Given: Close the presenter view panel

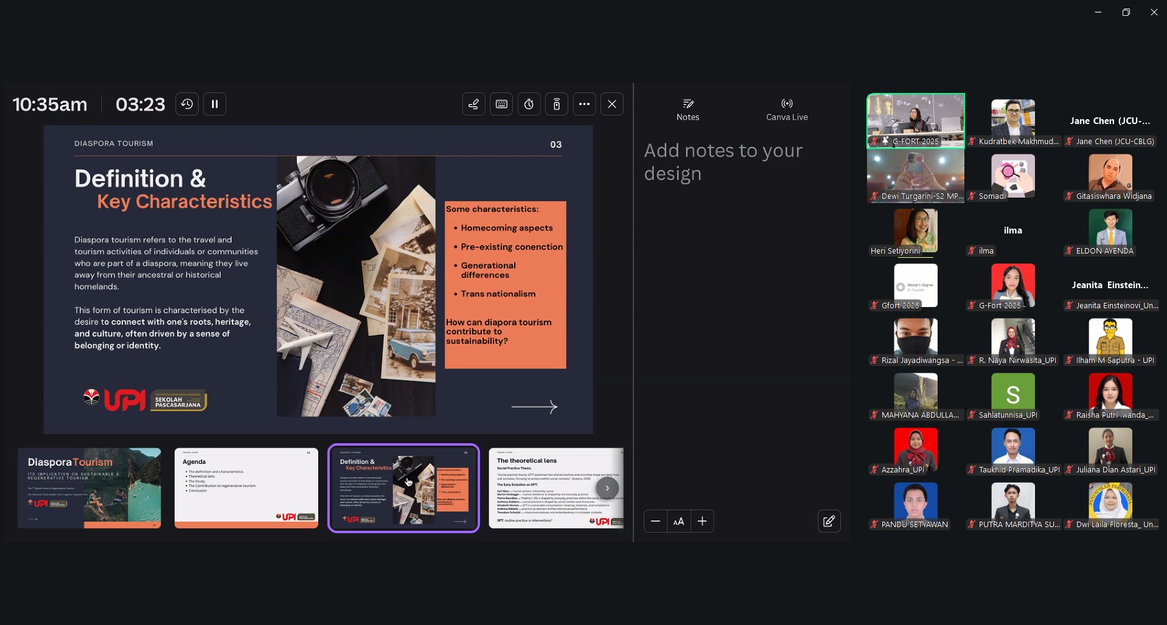Looking at the screenshot, I should point(611,104).
